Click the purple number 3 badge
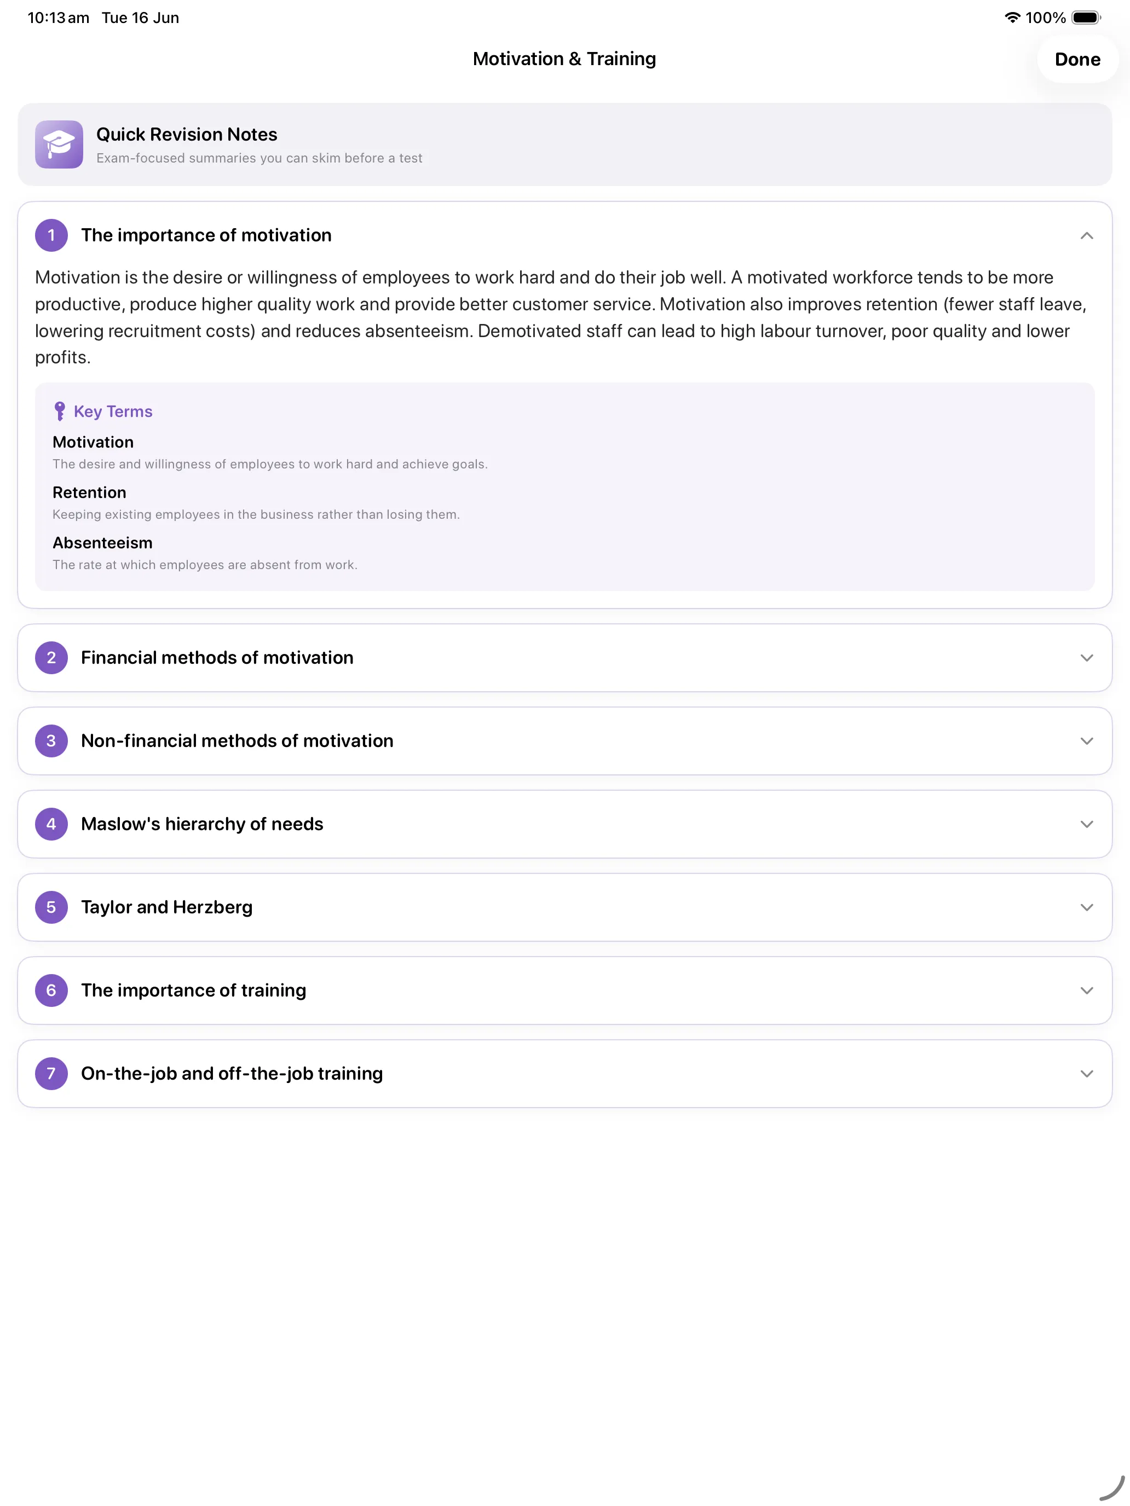Viewport: 1130px width, 1506px height. [51, 741]
